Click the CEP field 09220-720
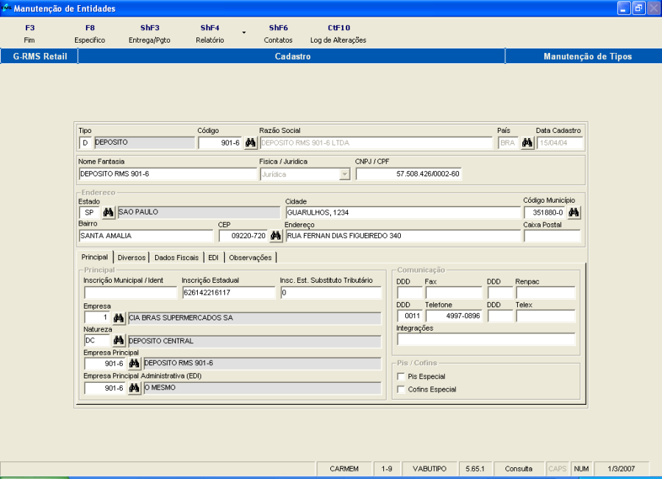This screenshot has width=662, height=479. 243,236
